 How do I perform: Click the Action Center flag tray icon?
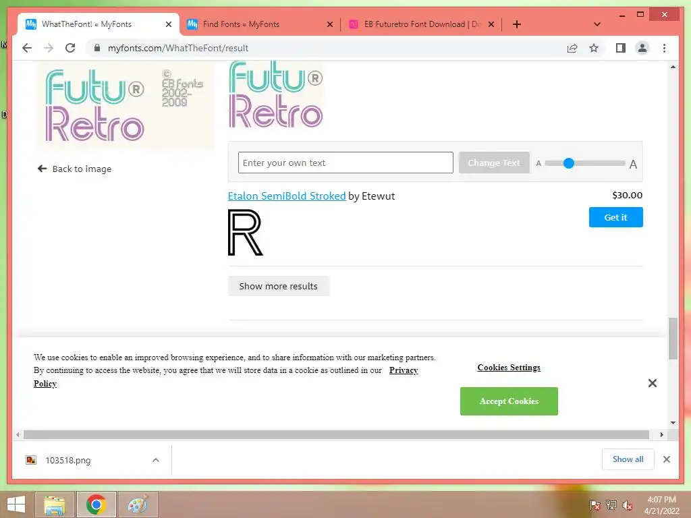[x=595, y=505]
